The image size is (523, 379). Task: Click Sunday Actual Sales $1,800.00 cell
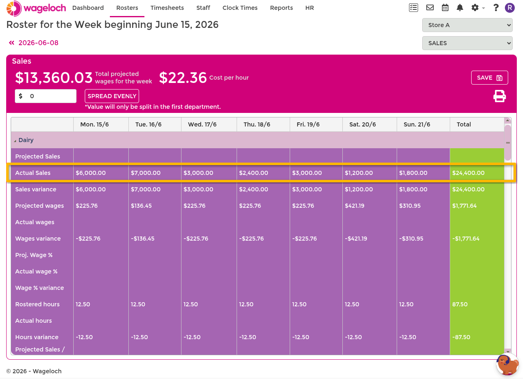click(423, 173)
